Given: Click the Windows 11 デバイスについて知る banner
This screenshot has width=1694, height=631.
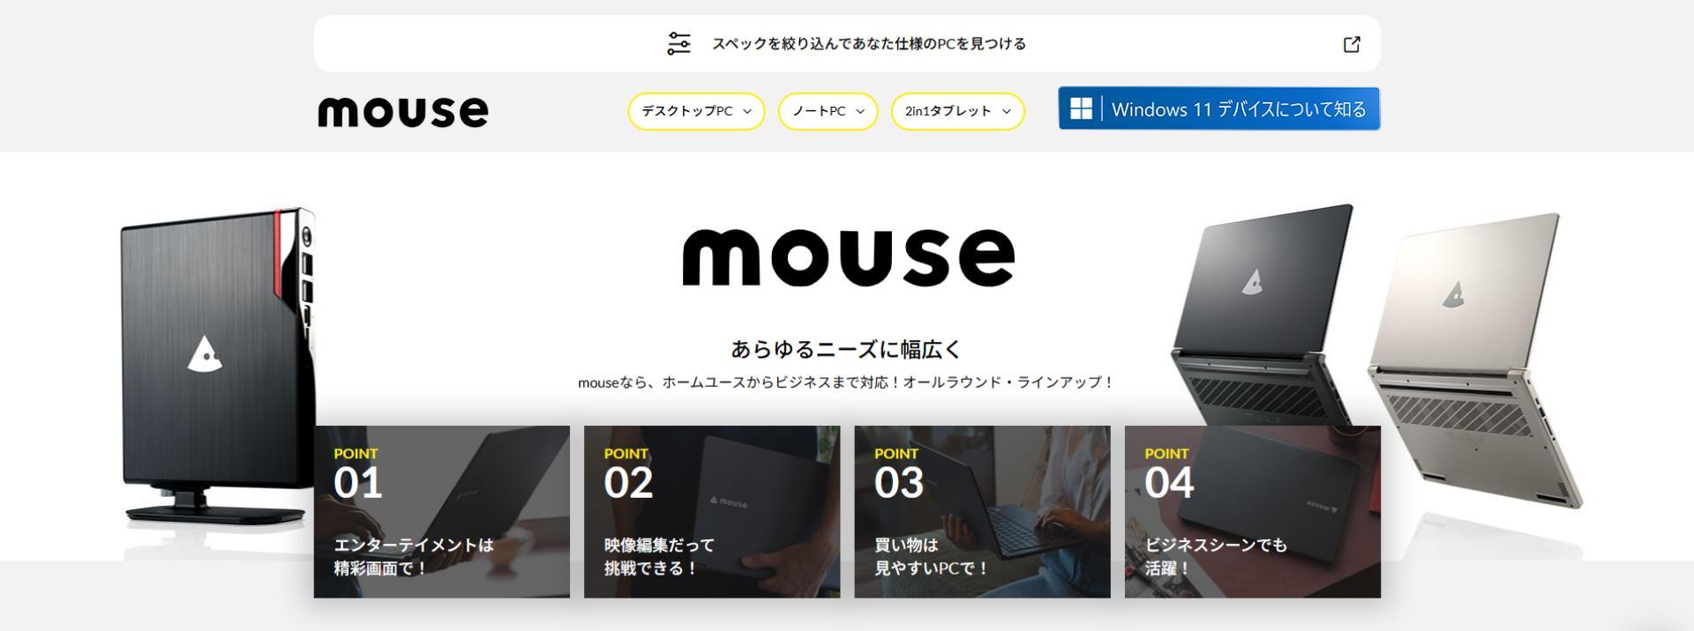Looking at the screenshot, I should [1219, 108].
